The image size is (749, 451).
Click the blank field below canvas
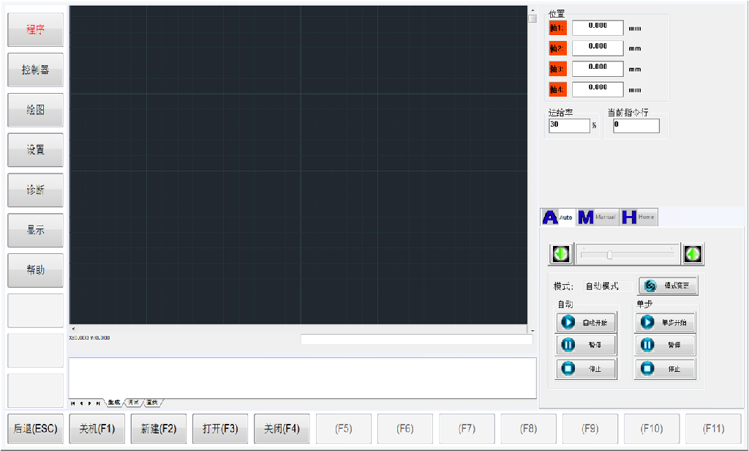click(x=416, y=339)
